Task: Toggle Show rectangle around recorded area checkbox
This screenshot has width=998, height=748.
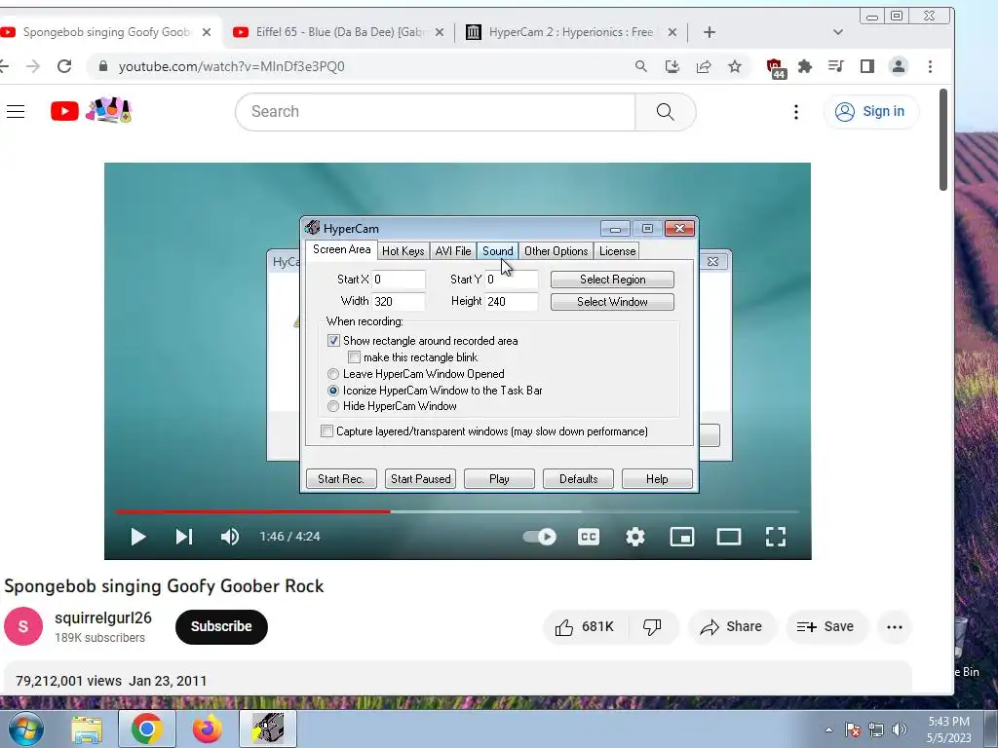Action: 333,341
